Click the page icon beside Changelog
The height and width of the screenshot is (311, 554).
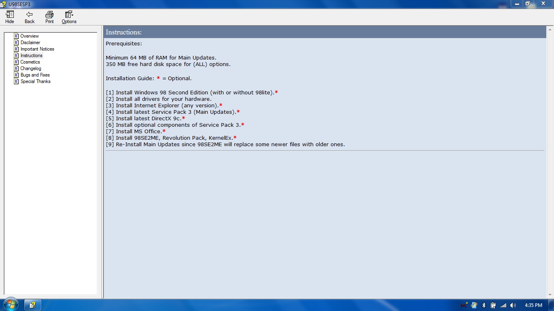coord(16,68)
